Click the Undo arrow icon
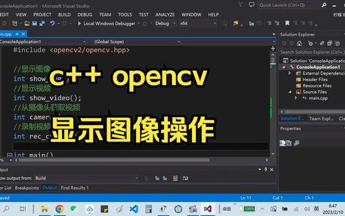 tap(52, 23)
